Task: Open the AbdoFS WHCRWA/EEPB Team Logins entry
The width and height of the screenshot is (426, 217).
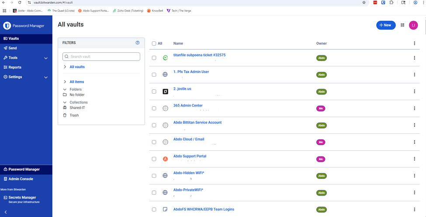Action: pyautogui.click(x=204, y=209)
